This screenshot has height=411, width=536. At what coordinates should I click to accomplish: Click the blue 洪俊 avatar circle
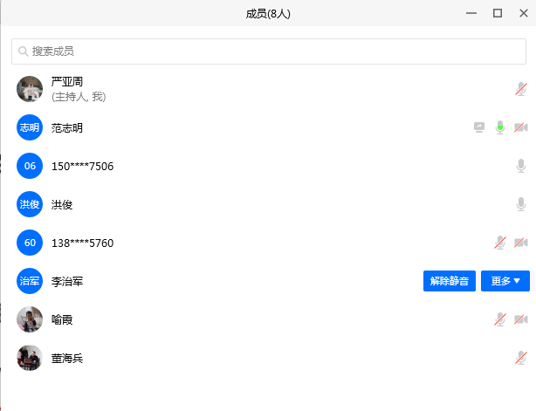30,204
